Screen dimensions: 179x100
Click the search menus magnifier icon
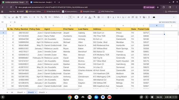click(x=5, y=17)
